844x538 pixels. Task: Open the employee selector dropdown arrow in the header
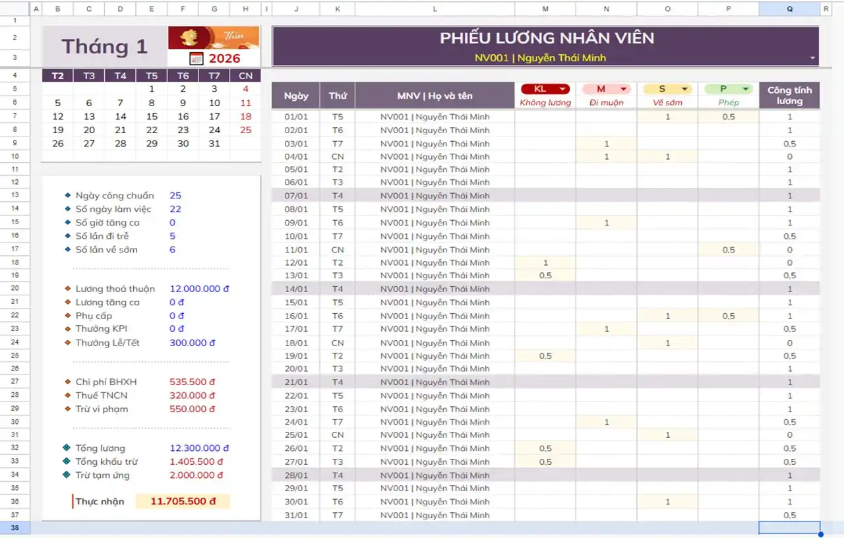(x=812, y=58)
